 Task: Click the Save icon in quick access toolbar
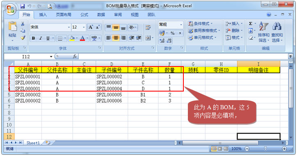pos(23,6)
